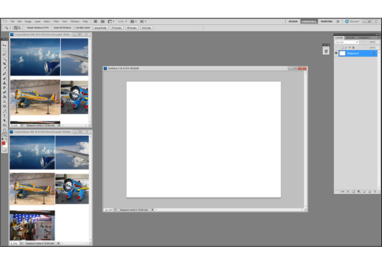Select the Zoom tool in toolbox
The width and height of the screenshot is (382, 264).
pos(4,135)
